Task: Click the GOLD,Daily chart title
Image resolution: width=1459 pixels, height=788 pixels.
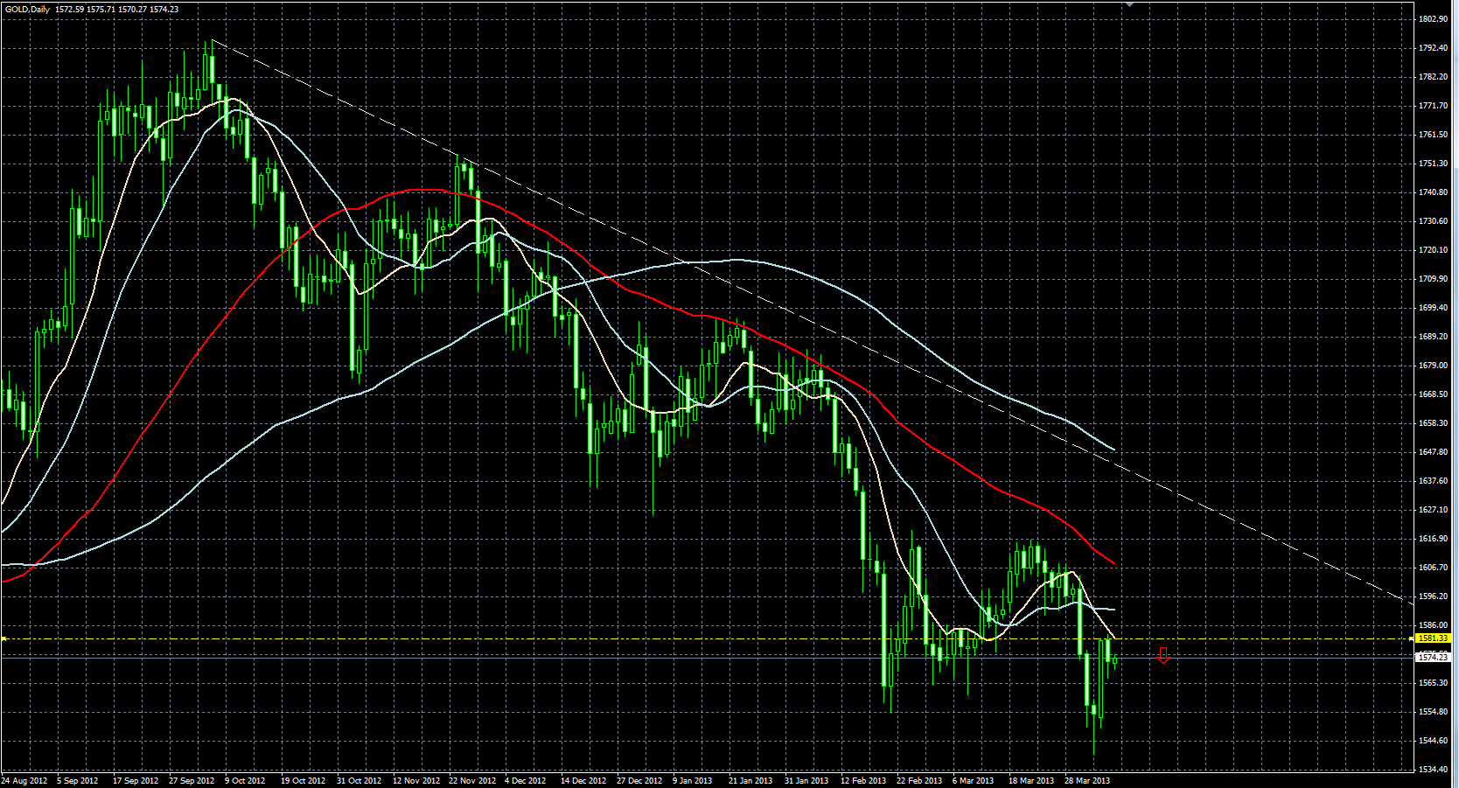Action: 27,9
